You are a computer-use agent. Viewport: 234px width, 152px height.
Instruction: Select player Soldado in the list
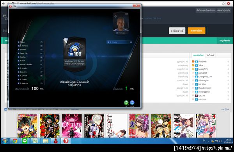[30, 50]
